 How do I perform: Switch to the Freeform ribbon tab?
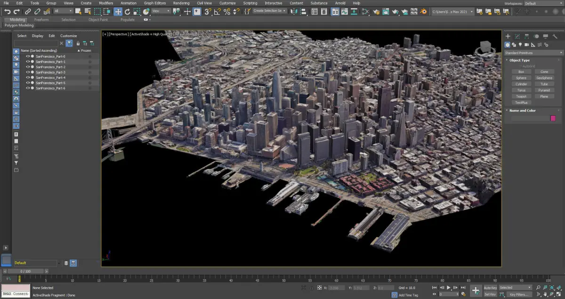41,20
